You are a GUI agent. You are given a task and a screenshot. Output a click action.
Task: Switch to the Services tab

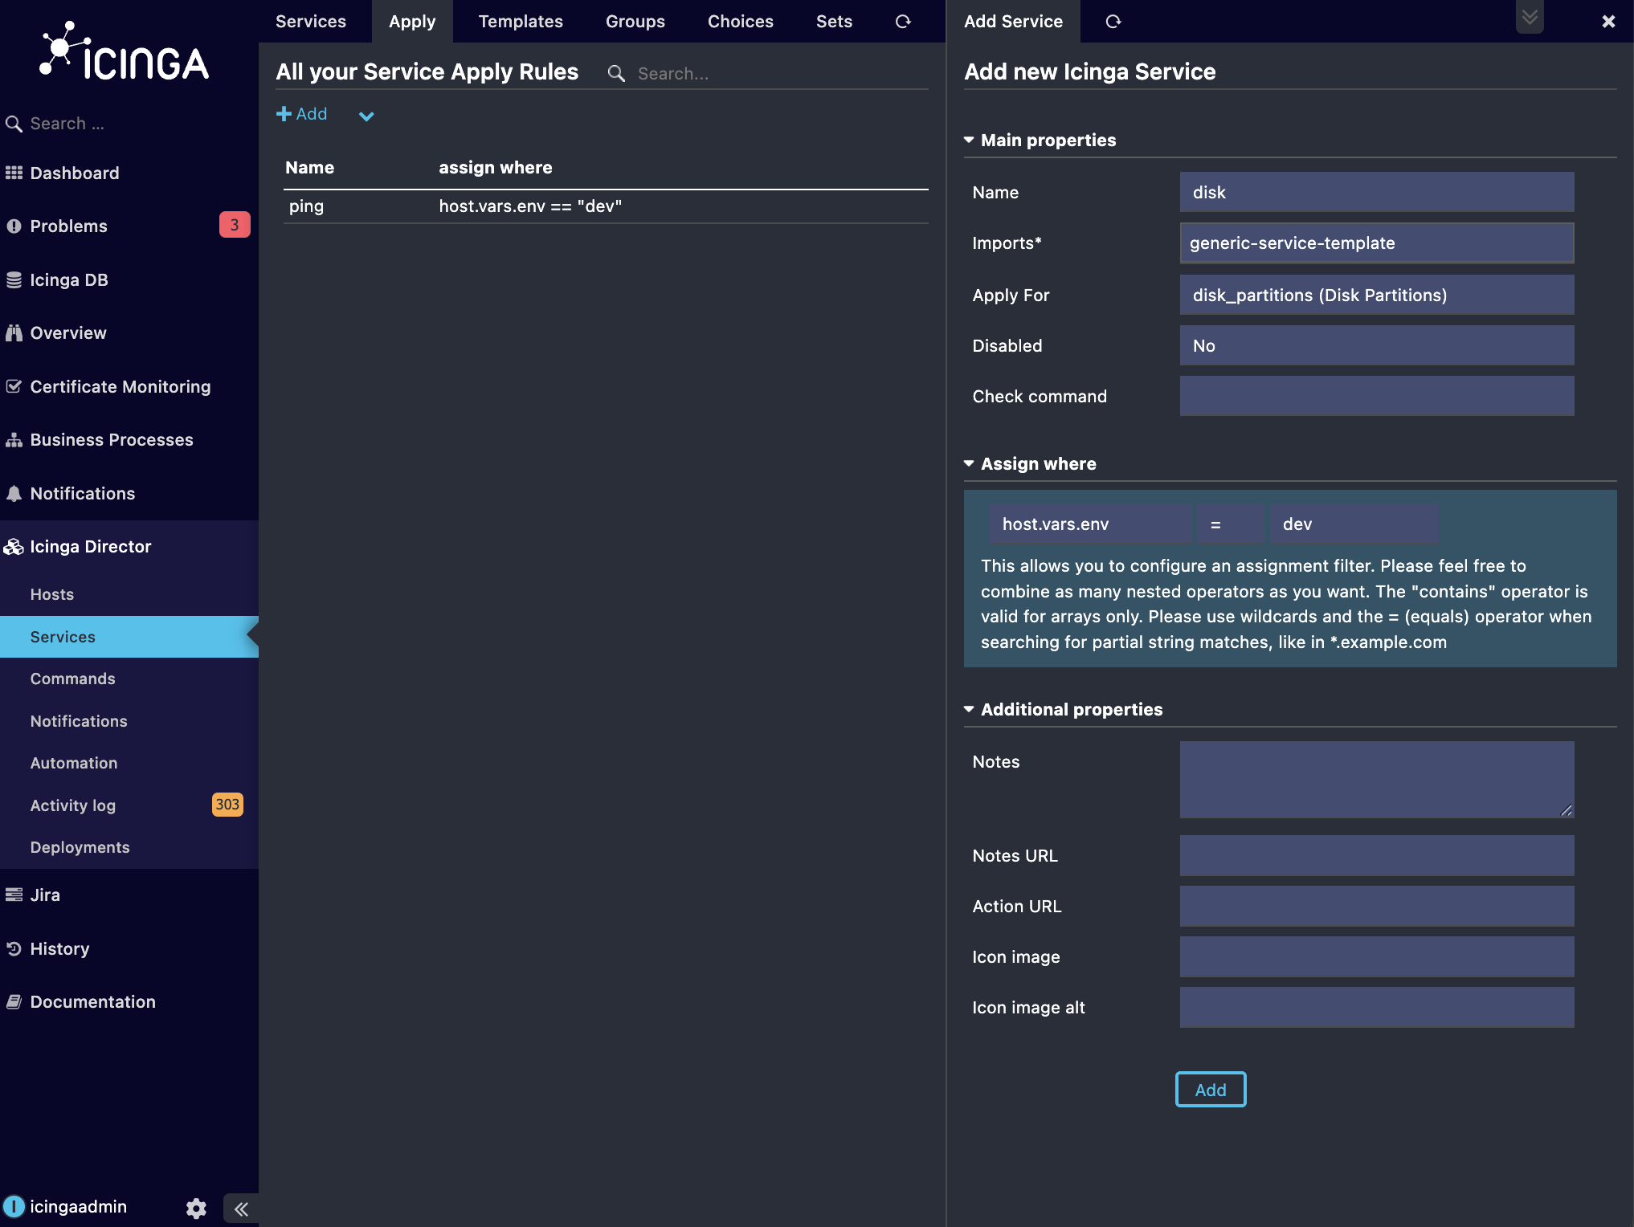pyautogui.click(x=311, y=22)
